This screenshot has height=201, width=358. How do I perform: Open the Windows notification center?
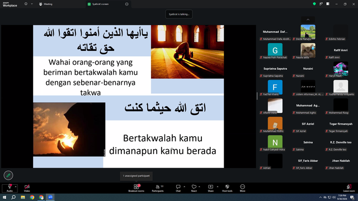[352, 197]
